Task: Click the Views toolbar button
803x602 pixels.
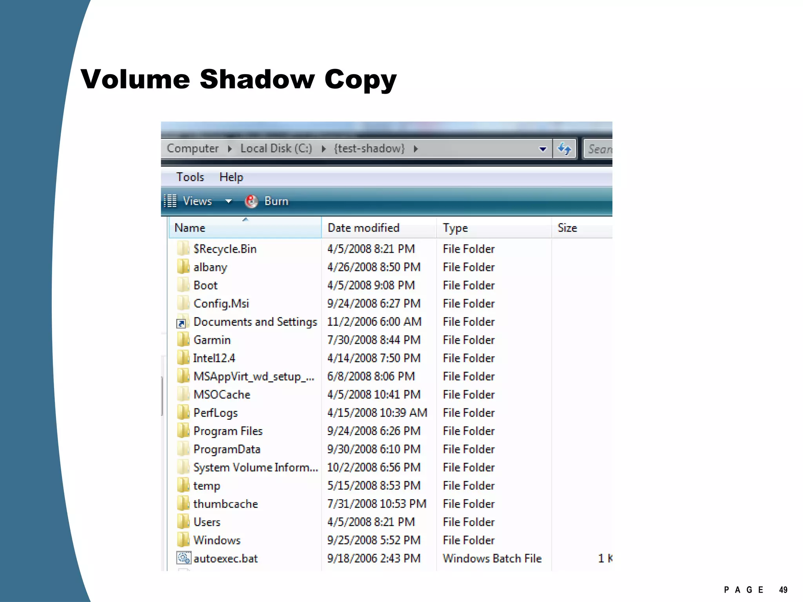Action: (x=198, y=201)
